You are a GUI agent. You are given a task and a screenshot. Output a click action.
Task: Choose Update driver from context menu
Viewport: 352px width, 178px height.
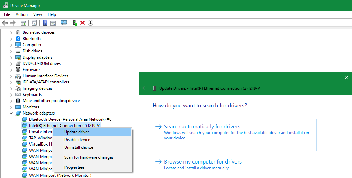click(76, 132)
